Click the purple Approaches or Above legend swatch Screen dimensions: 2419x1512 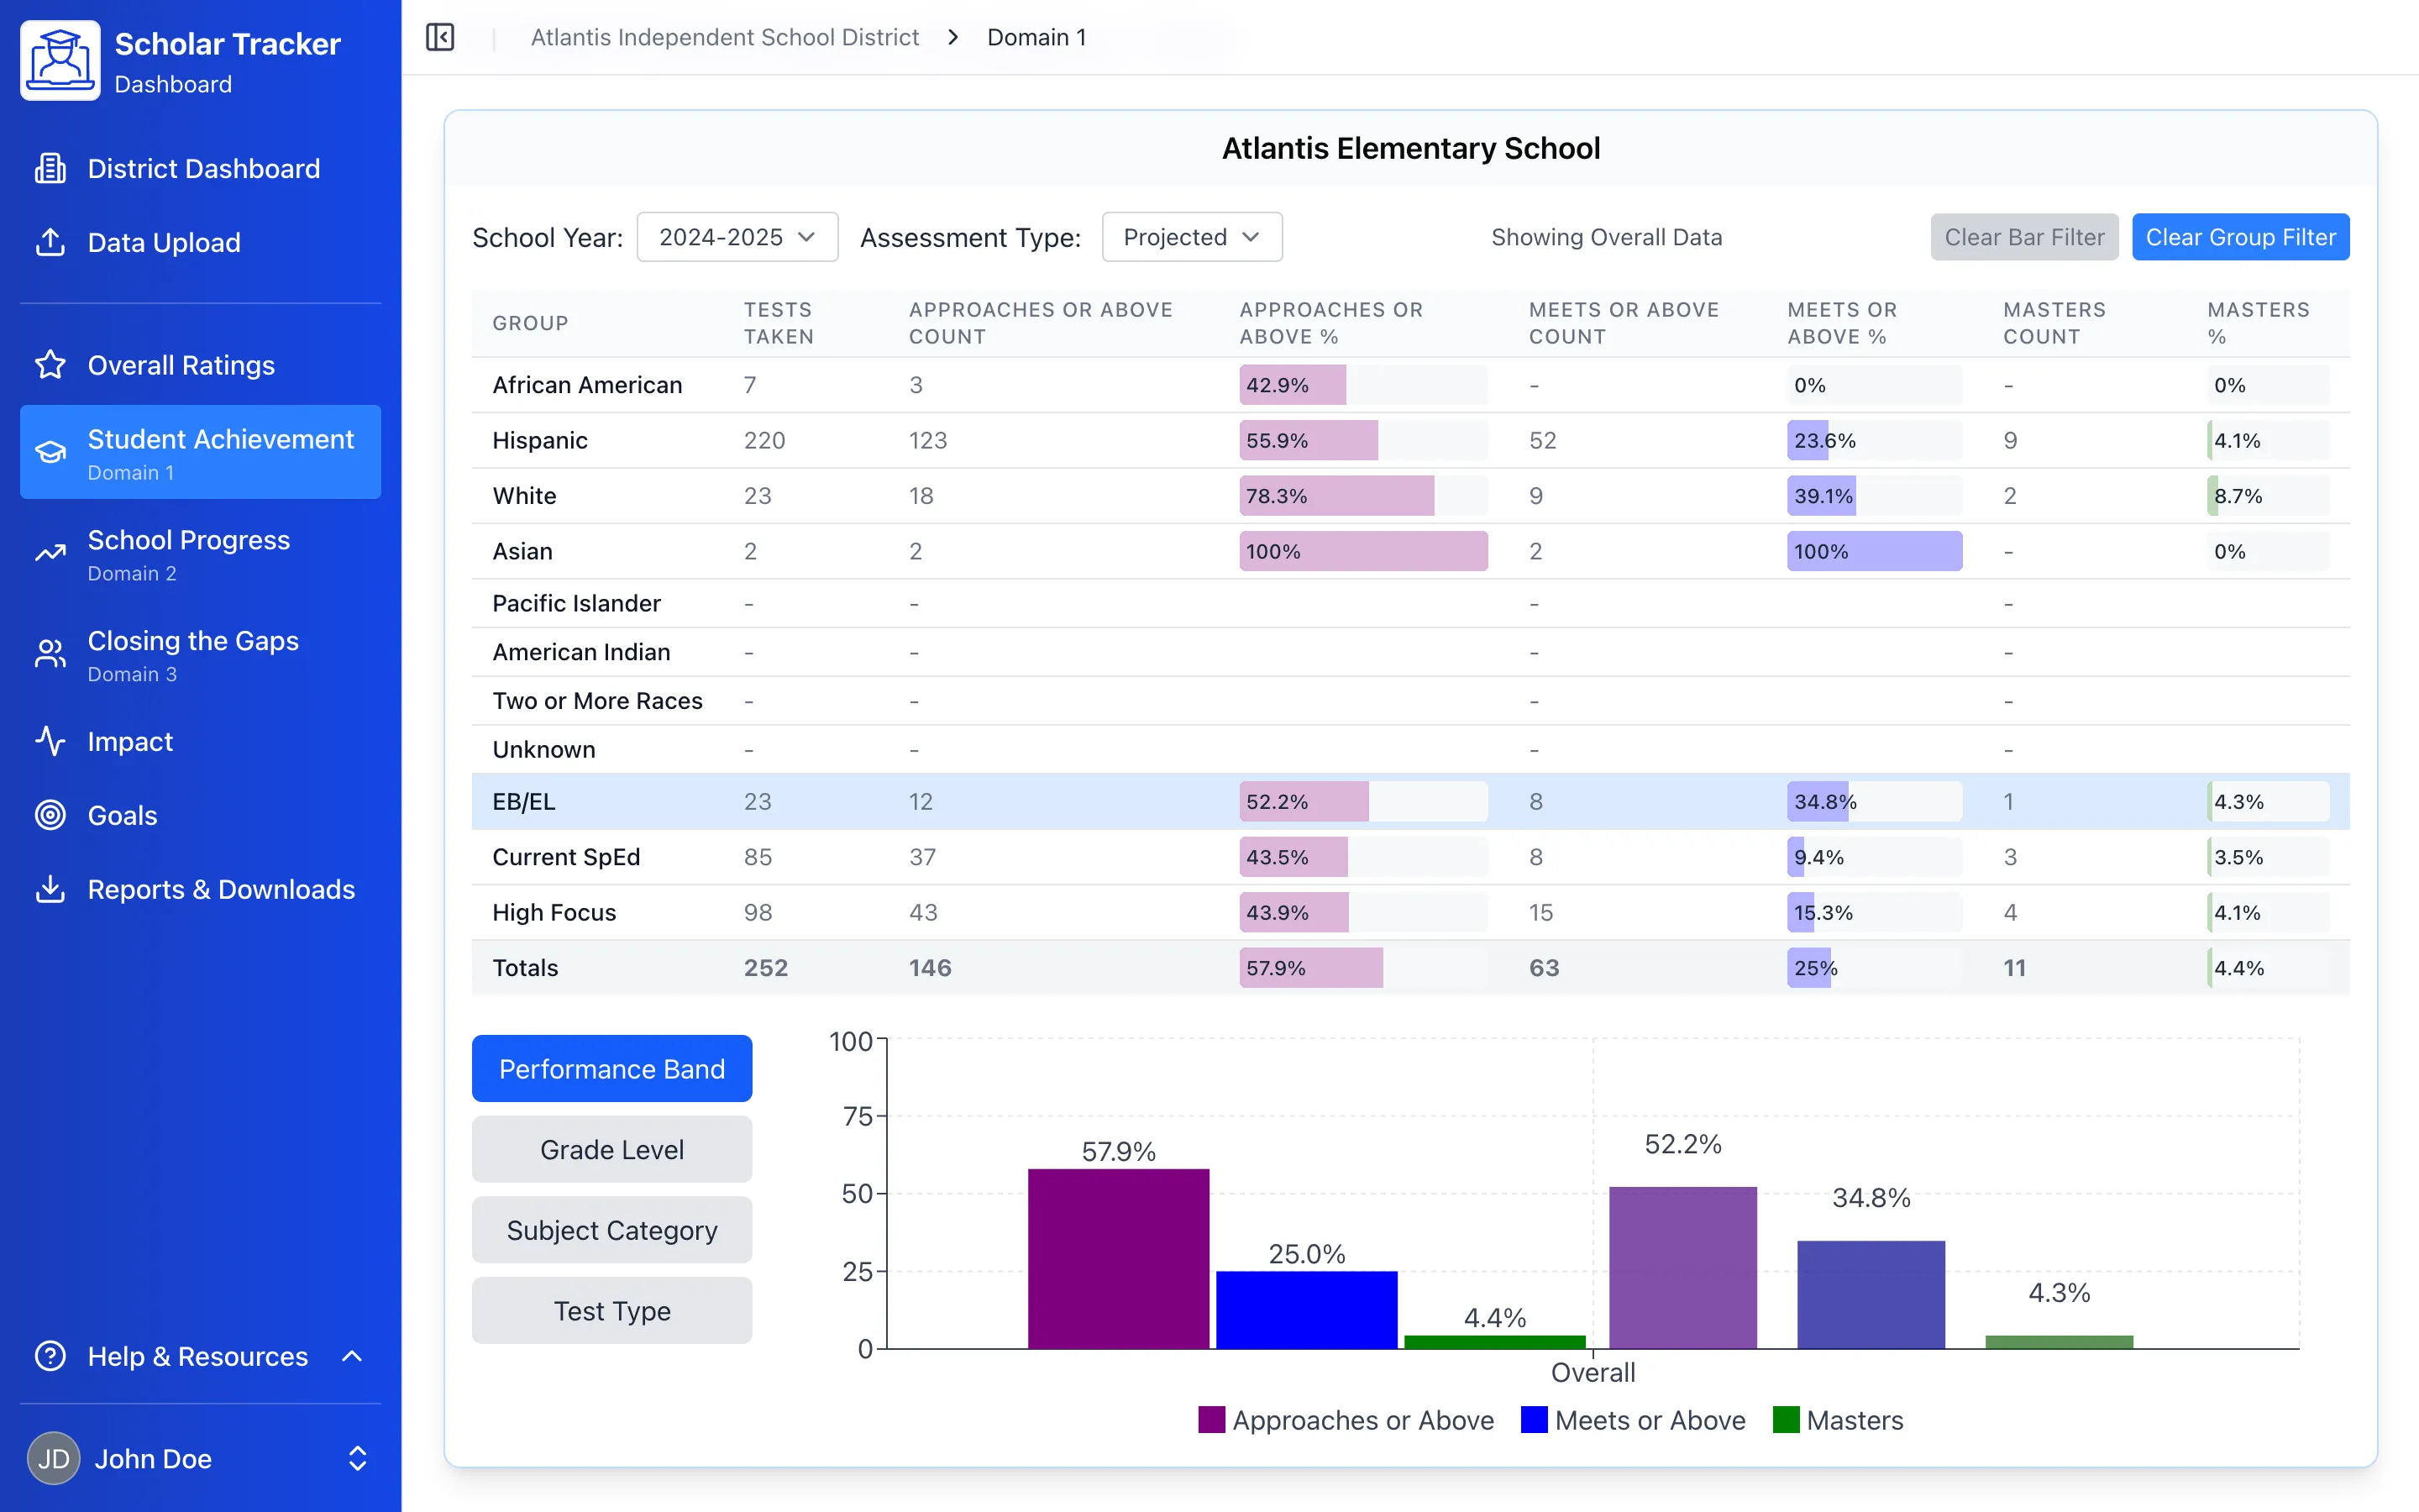1211,1420
